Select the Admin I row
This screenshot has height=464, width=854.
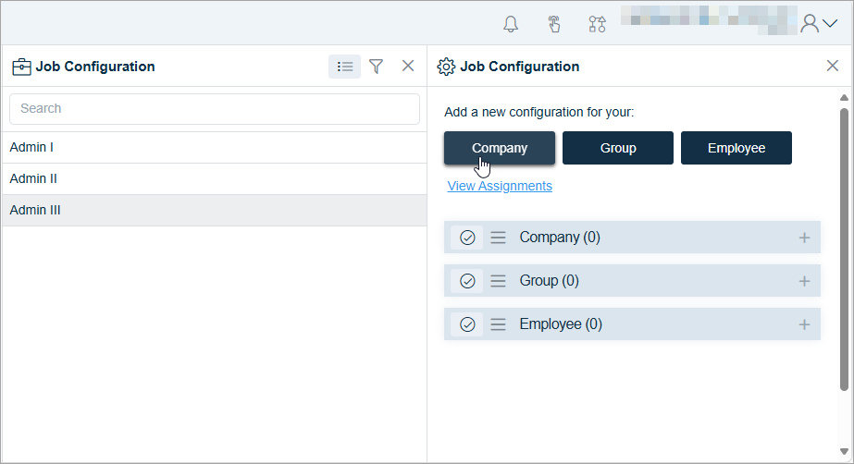tap(215, 147)
